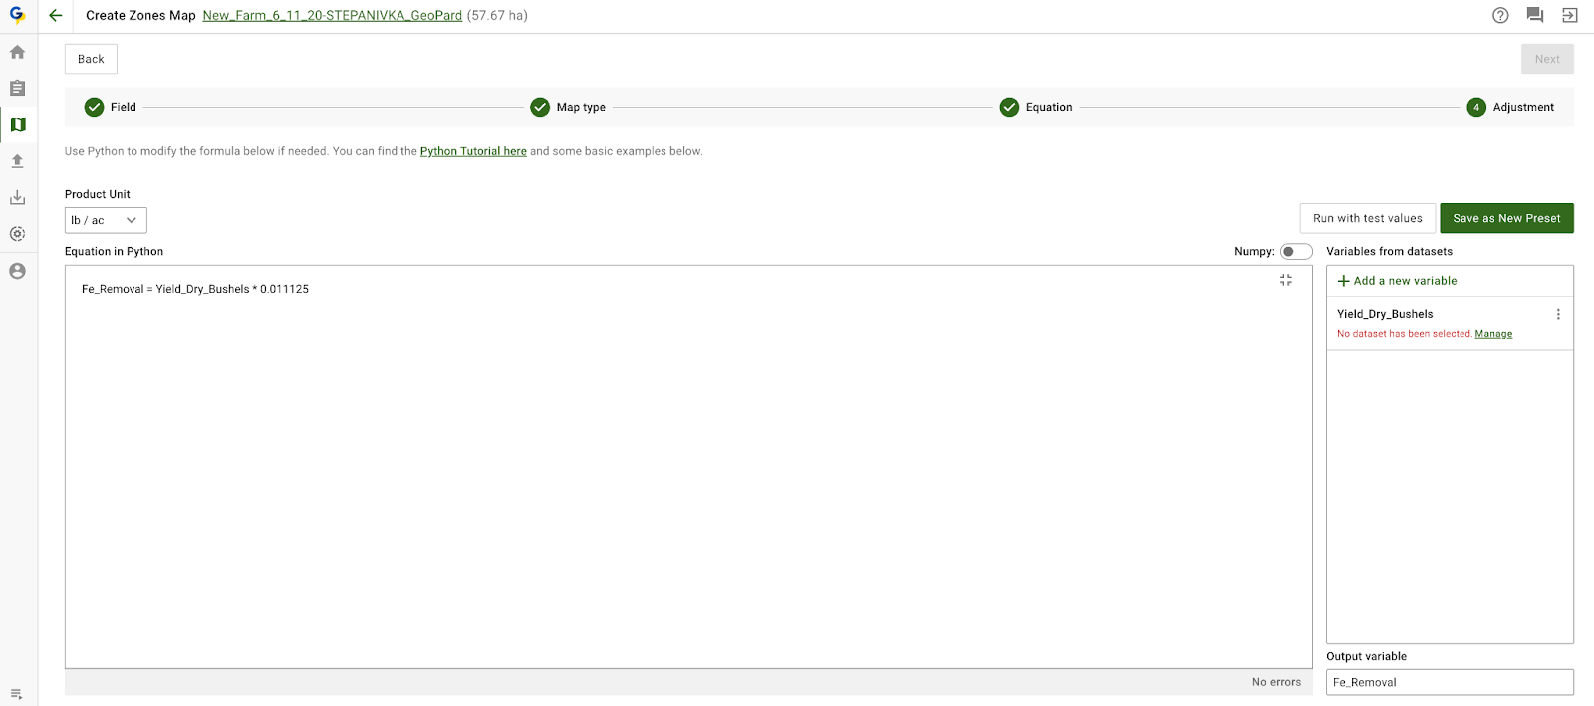Screen dimensions: 1594x706
Task: Collapse the equation editor fullscreen icon
Action: tap(1285, 281)
